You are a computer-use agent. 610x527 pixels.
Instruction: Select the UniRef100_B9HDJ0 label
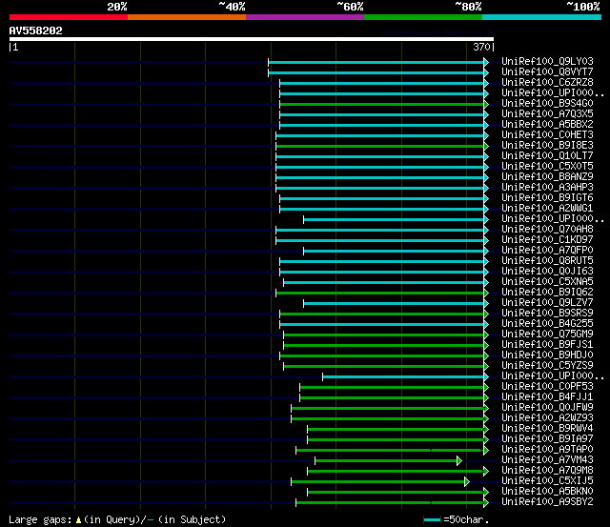[547, 355]
